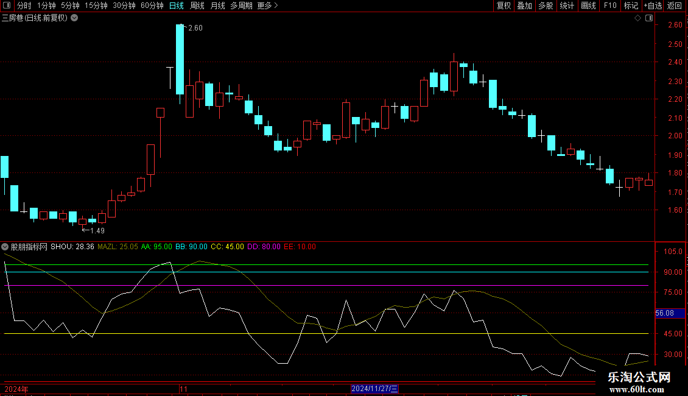Viewport: 688px width, 396px height.
Task: Click the DD: 80.00 parameter
Action: pyautogui.click(x=264, y=247)
